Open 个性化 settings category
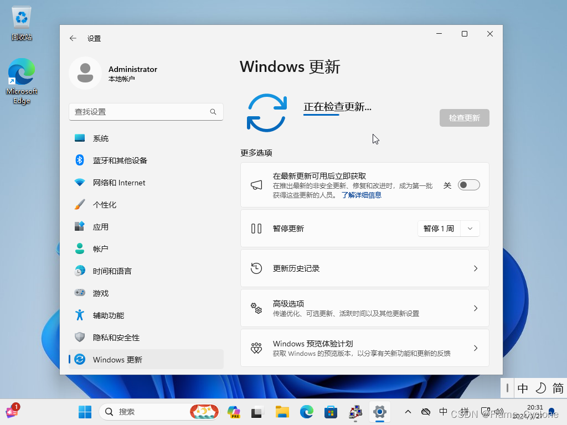This screenshot has height=425, width=567. point(146,205)
